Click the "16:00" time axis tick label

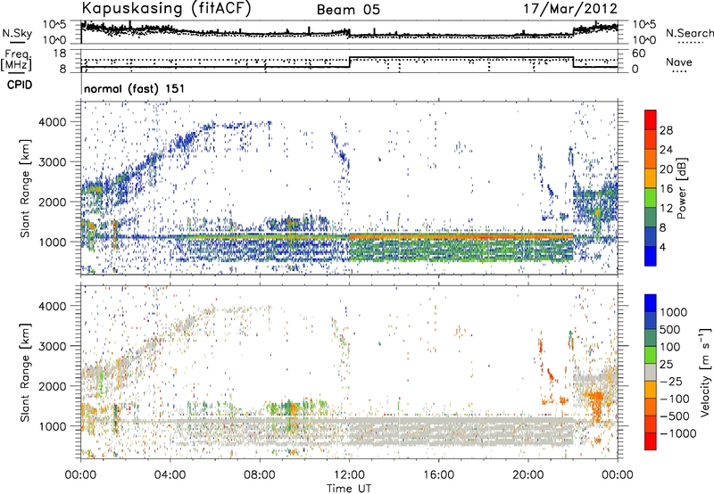pos(438,475)
